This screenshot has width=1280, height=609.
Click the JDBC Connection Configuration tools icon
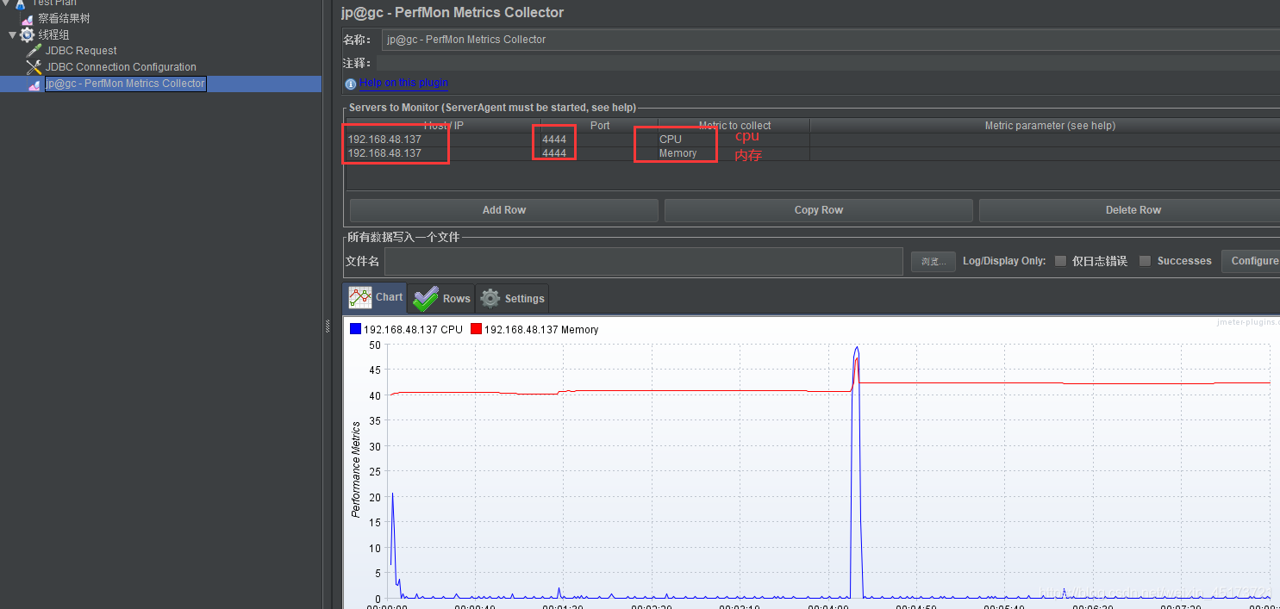(34, 67)
